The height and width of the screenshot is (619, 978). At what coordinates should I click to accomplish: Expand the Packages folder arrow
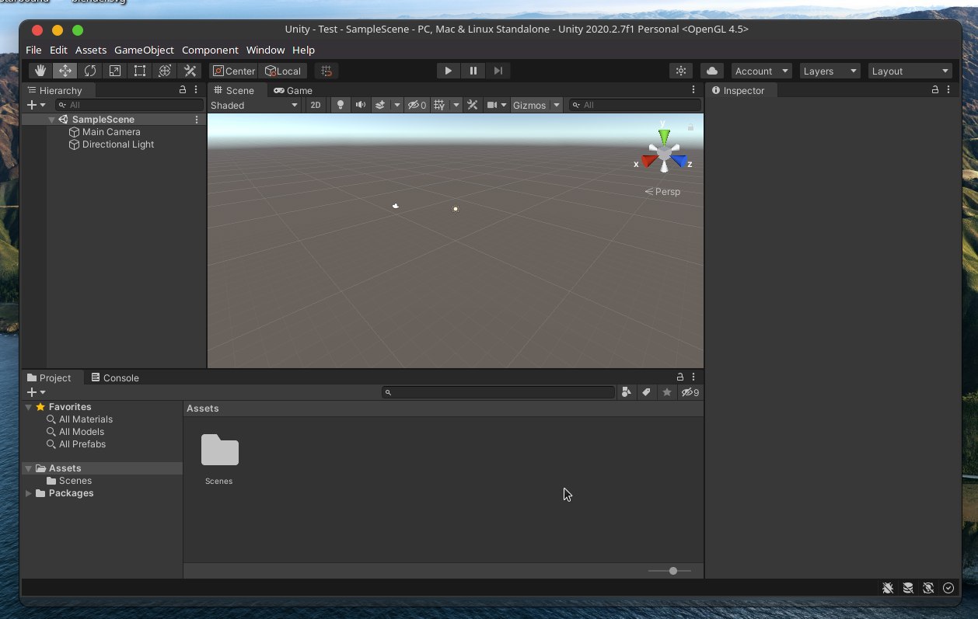29,493
